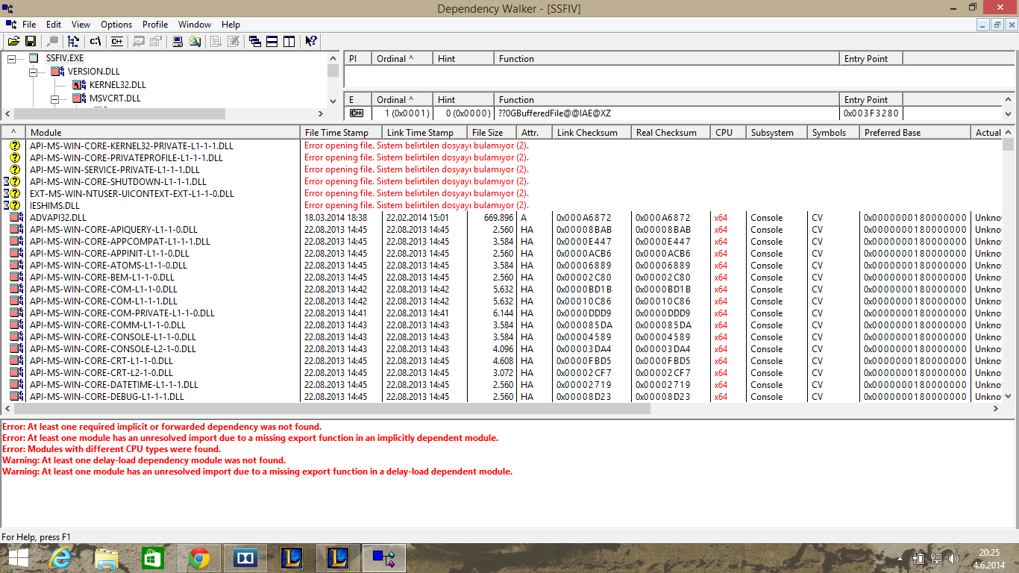Open File Explorer from taskbar
This screenshot has width=1019, height=573.
[107, 558]
